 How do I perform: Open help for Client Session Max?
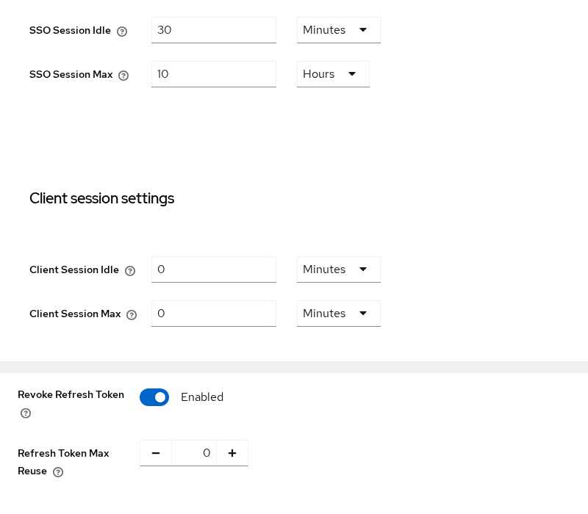click(x=132, y=315)
